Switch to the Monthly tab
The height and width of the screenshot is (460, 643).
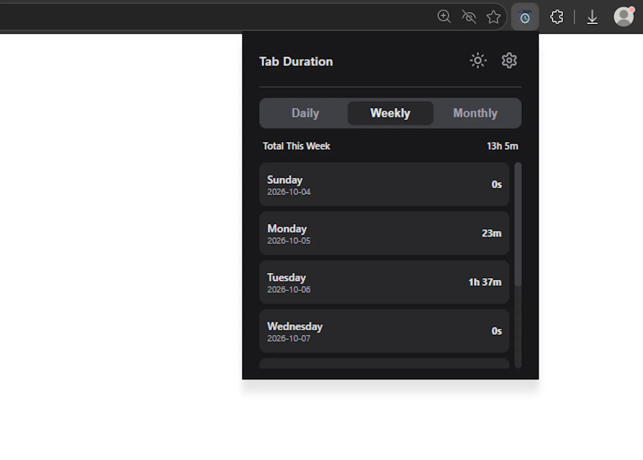pos(475,113)
